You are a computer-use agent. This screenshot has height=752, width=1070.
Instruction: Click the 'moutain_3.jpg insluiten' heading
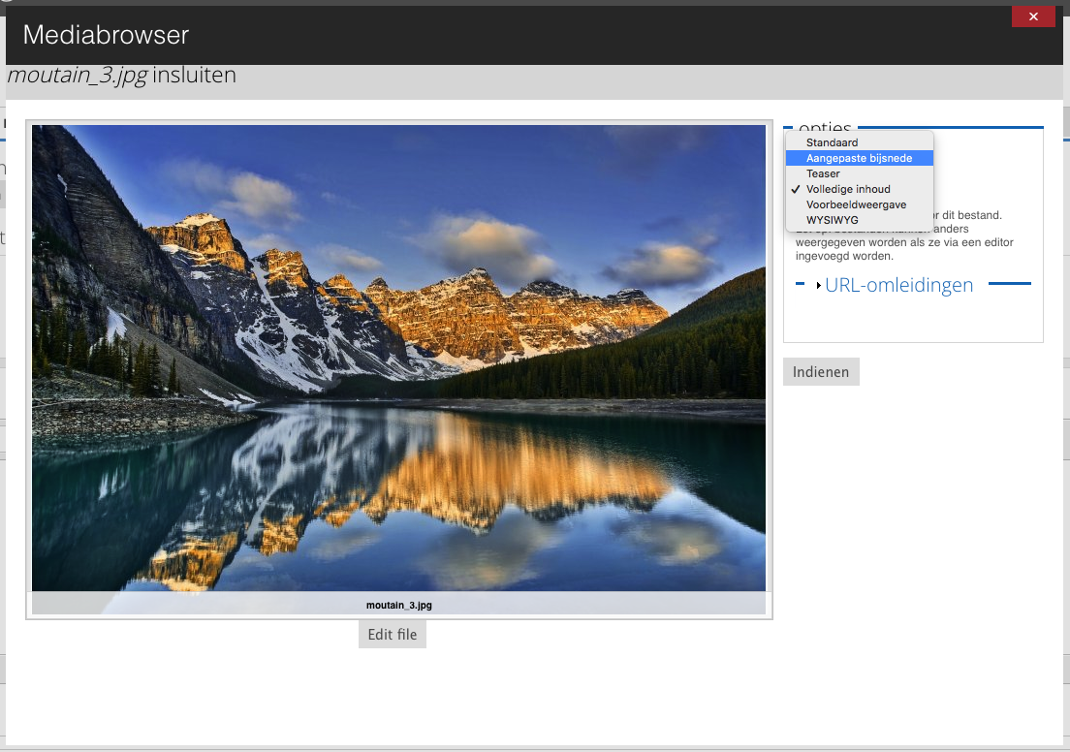pyautogui.click(x=122, y=76)
